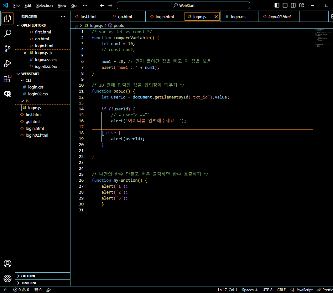The image size is (333, 293).
Task: Click the js breadcrumb segment
Action: point(77,25)
